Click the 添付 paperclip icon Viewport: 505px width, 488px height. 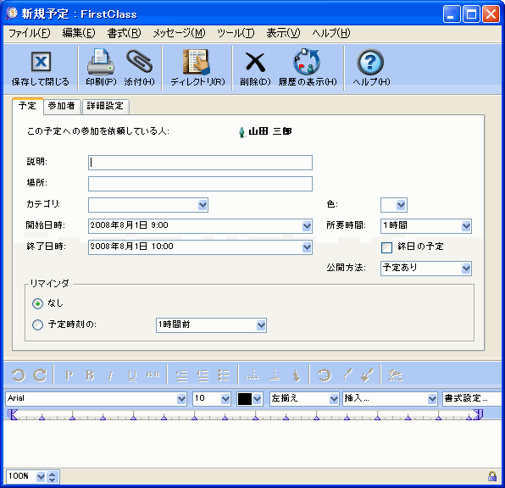(140, 61)
